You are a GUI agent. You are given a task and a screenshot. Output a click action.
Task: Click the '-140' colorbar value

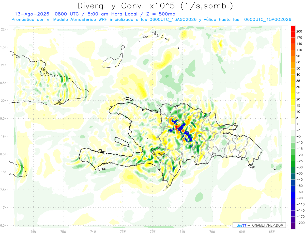coord(300,210)
